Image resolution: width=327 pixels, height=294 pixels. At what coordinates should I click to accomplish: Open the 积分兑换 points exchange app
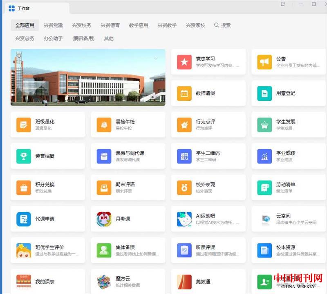pyautogui.click(x=48, y=188)
